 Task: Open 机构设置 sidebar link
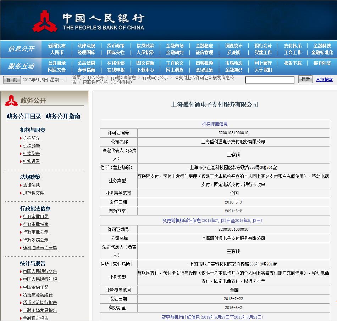(x=31, y=161)
